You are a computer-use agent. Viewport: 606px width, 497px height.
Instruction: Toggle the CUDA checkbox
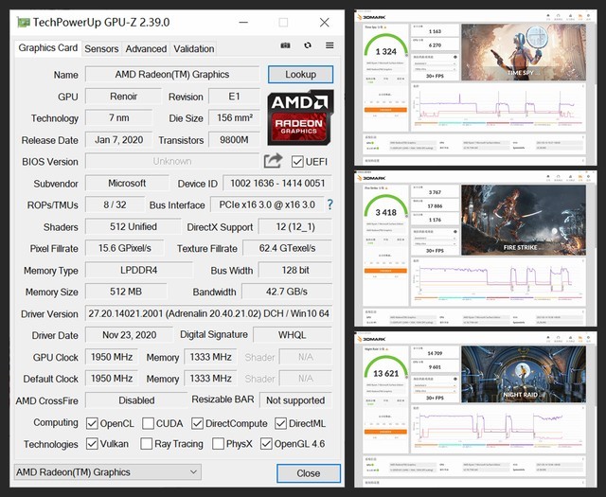[148, 423]
